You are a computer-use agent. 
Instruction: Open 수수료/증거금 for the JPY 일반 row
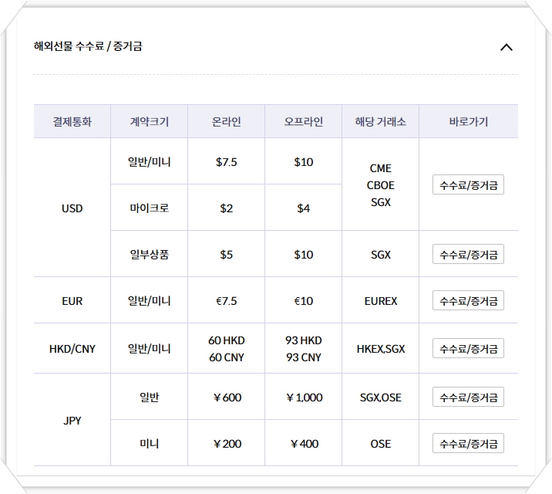click(x=468, y=398)
